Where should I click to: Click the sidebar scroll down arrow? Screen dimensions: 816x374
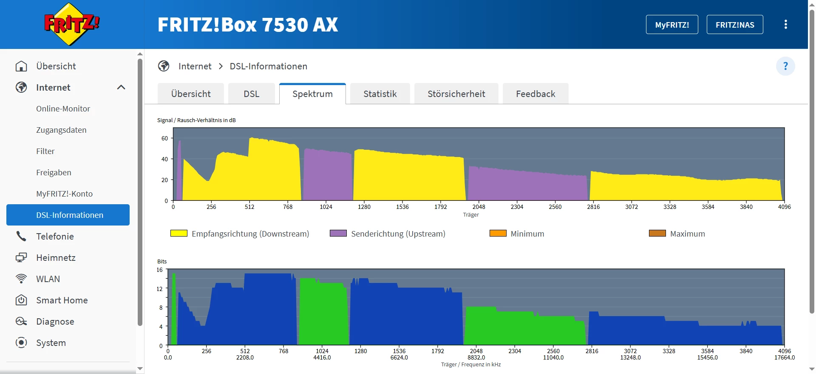pos(140,369)
